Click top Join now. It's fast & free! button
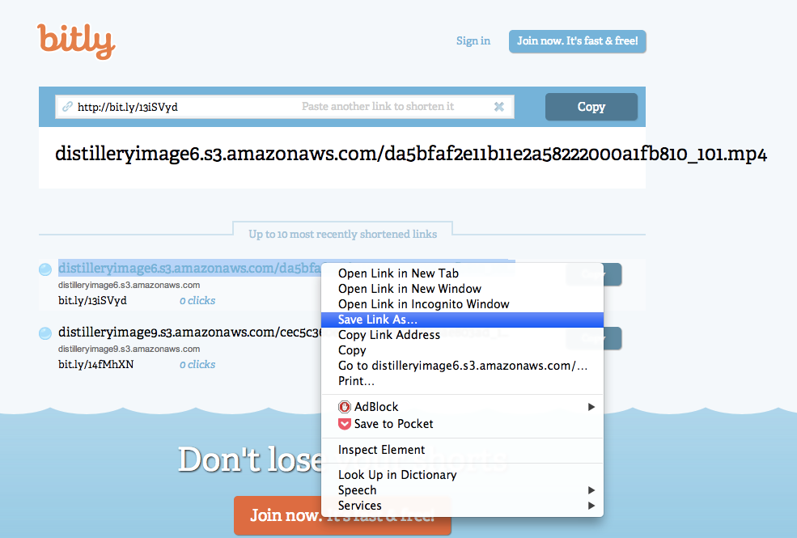Viewport: 797px width, 538px height. (578, 41)
